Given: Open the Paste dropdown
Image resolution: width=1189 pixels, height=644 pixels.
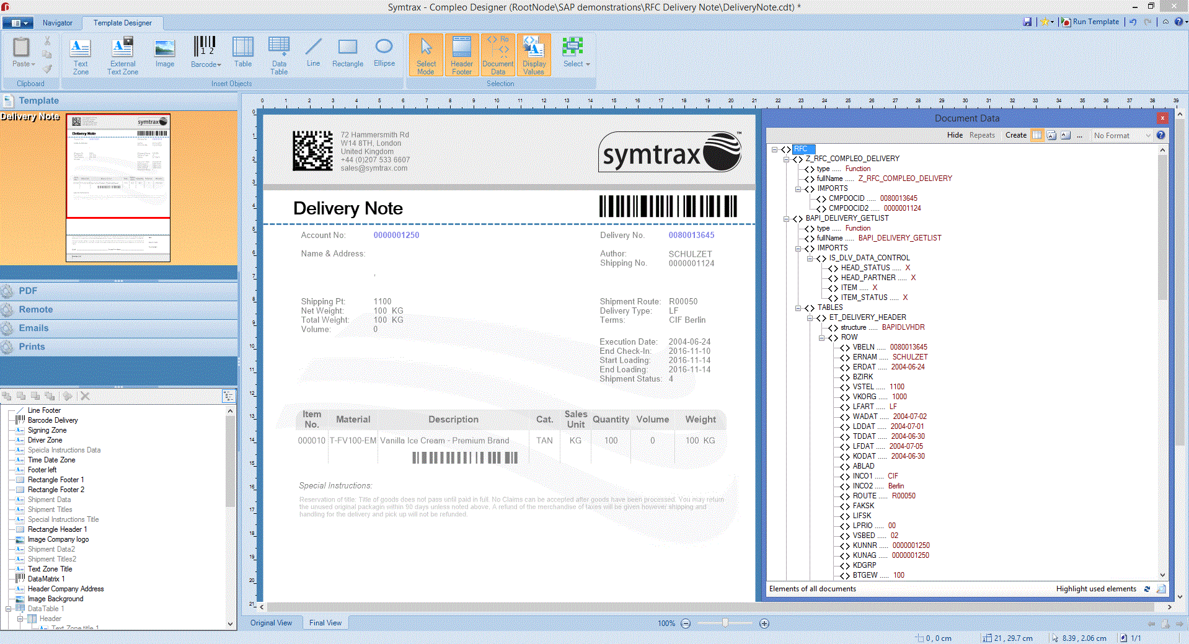Looking at the screenshot, I should [x=24, y=64].
